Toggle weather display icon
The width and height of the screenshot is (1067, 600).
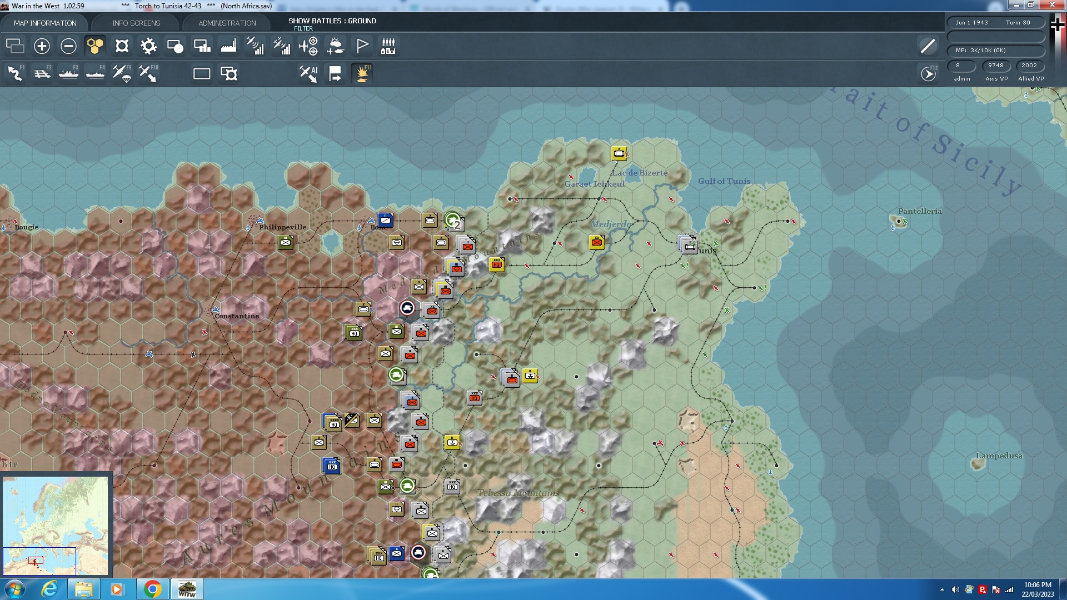click(335, 46)
